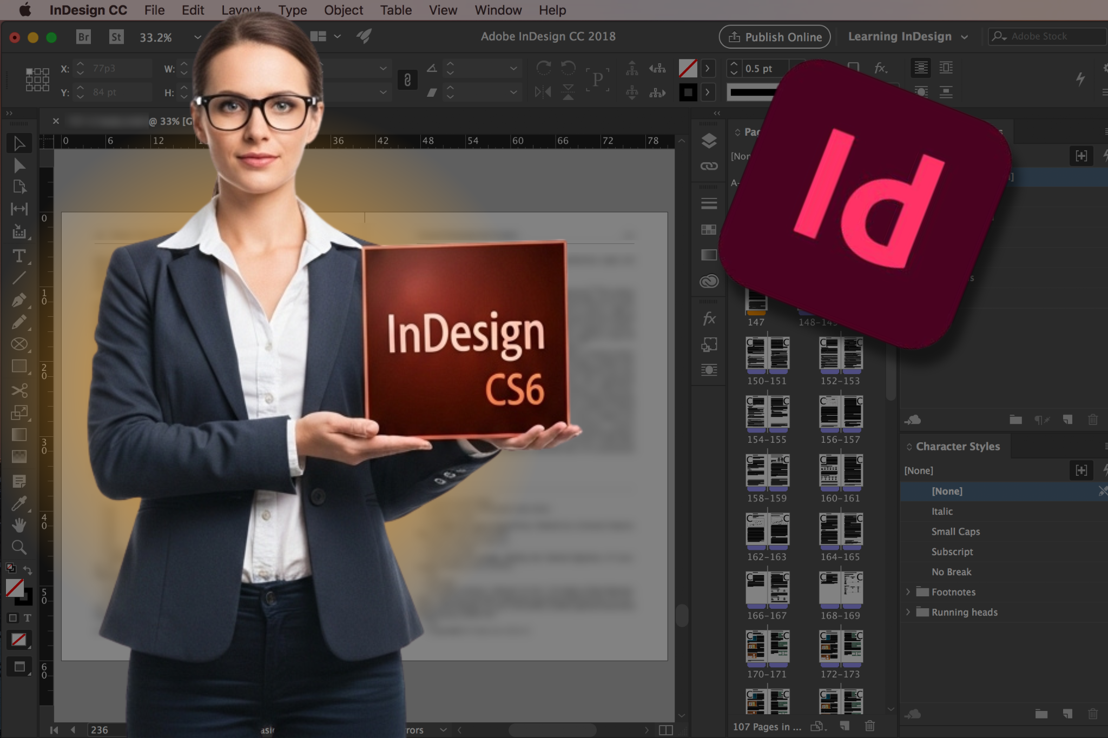Open the Table menu
This screenshot has height=738, width=1108.
[x=395, y=10]
